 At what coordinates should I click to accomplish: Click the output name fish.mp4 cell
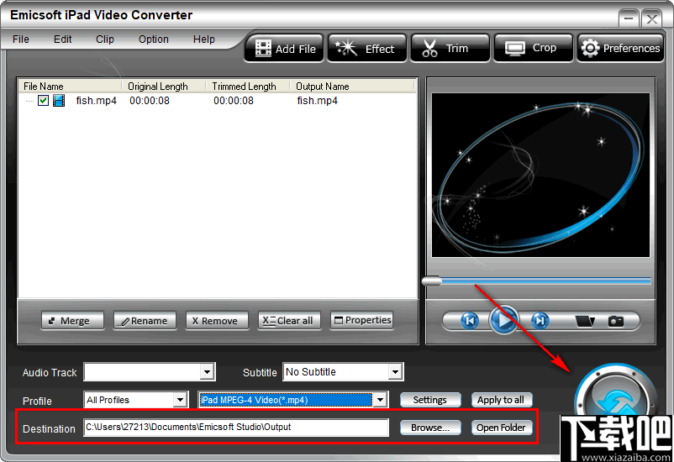pyautogui.click(x=317, y=101)
